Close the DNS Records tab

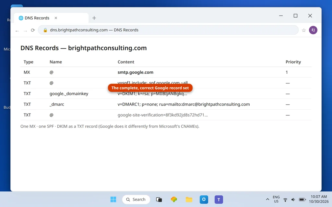tap(56, 18)
